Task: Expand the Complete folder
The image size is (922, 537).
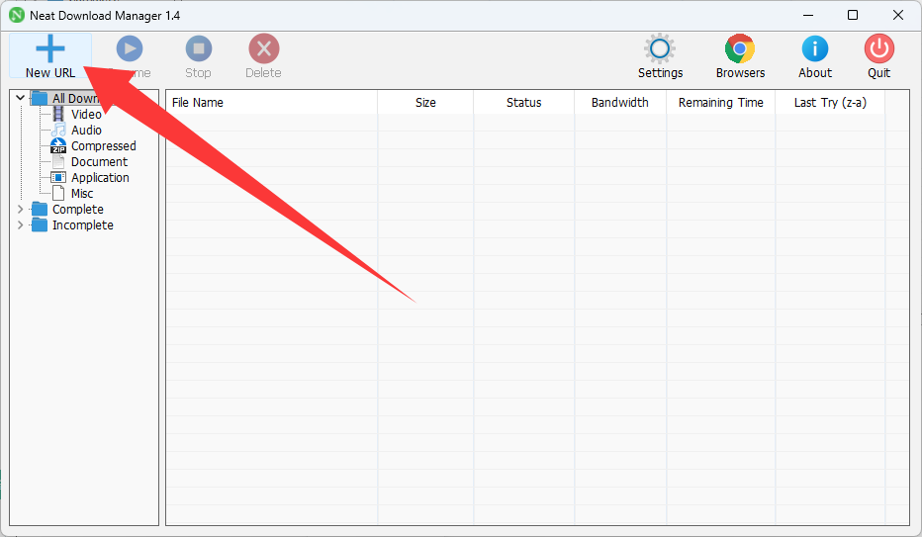Action: 21,210
